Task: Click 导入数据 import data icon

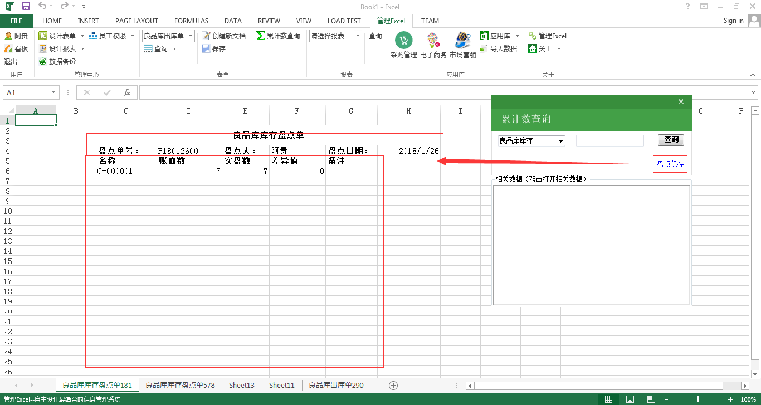Action: click(x=484, y=48)
